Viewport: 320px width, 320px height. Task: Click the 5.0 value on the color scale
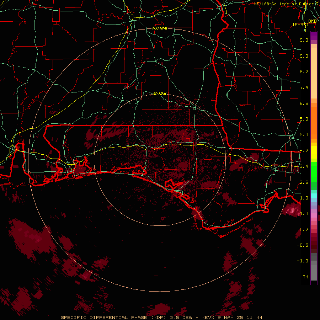[x=304, y=135]
